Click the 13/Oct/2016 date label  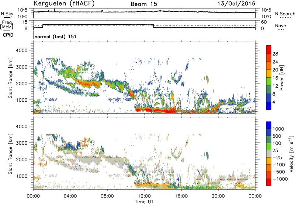236,4
